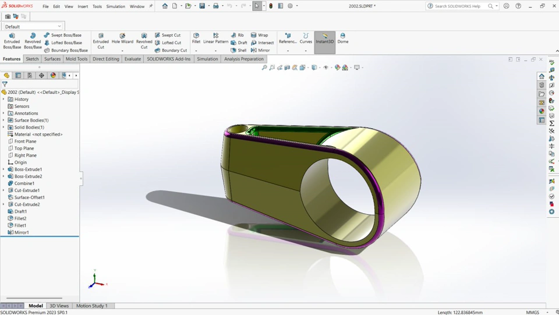The height and width of the screenshot is (315, 559).
Task: Expand the Solid Bodies(1) node
Action: tap(3, 127)
